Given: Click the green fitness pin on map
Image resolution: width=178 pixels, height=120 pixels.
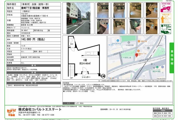Looking at the screenshot, I should click(x=157, y=67).
